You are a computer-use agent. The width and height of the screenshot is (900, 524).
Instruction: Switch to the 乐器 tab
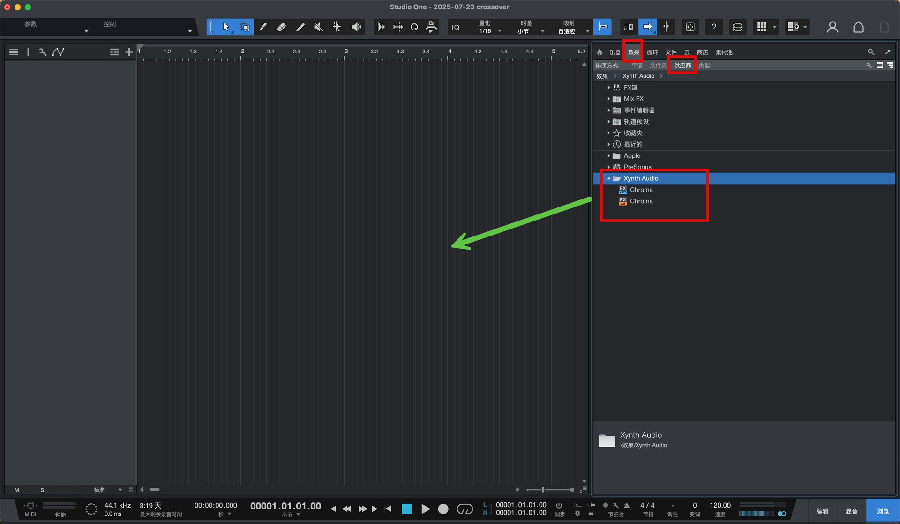(615, 52)
